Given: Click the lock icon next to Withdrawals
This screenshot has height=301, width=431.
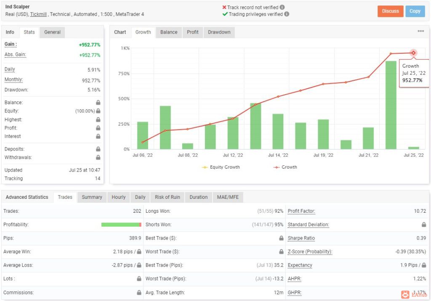Looking at the screenshot, I should tap(98, 157).
